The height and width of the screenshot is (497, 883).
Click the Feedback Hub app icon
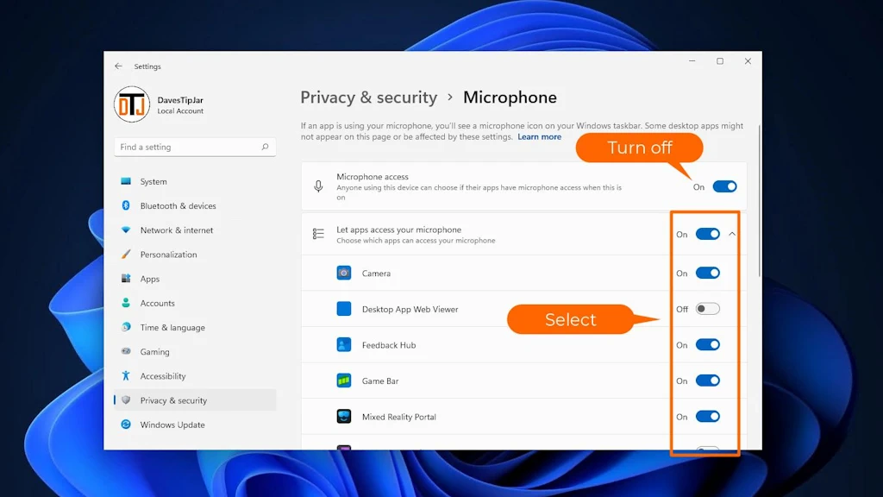tap(343, 344)
